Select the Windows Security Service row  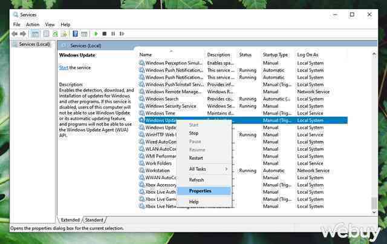[x=243, y=106]
